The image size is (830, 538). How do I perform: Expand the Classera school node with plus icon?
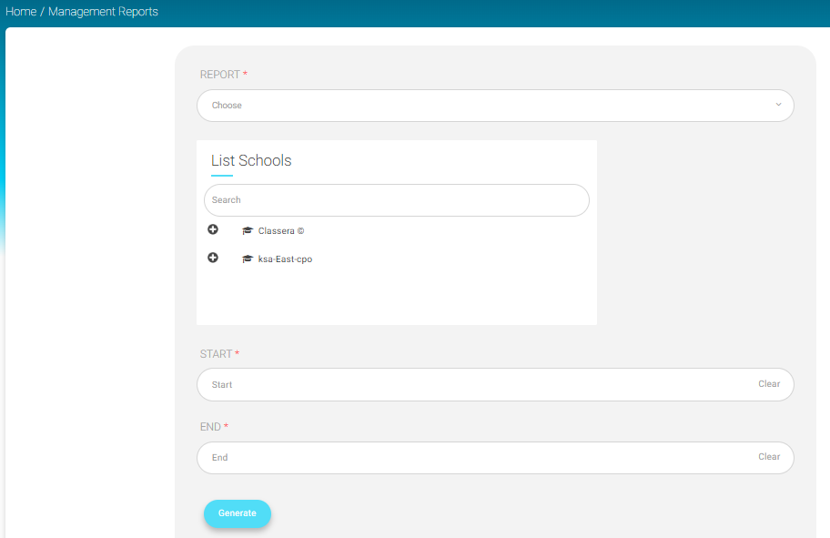tap(213, 230)
